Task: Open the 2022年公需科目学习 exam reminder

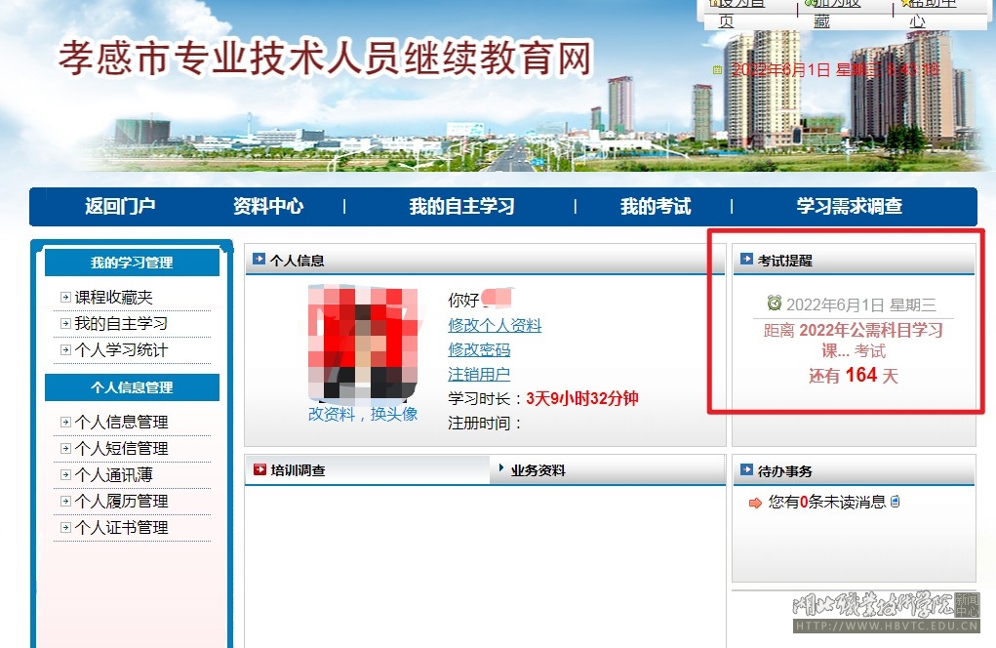Action: point(854,341)
